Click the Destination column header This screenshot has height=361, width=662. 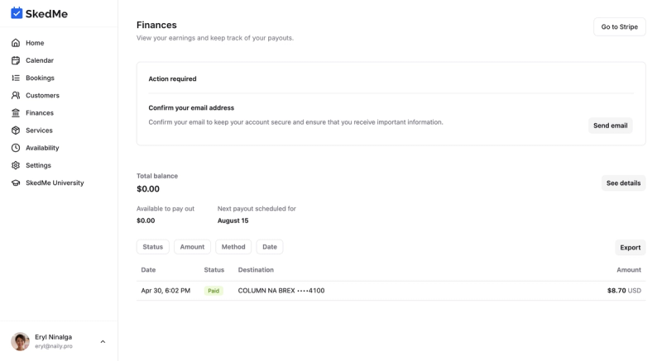click(256, 269)
